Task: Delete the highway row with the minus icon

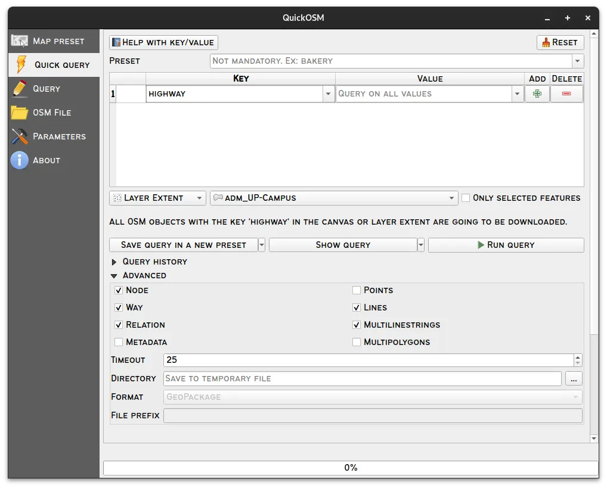Action: pyautogui.click(x=566, y=94)
